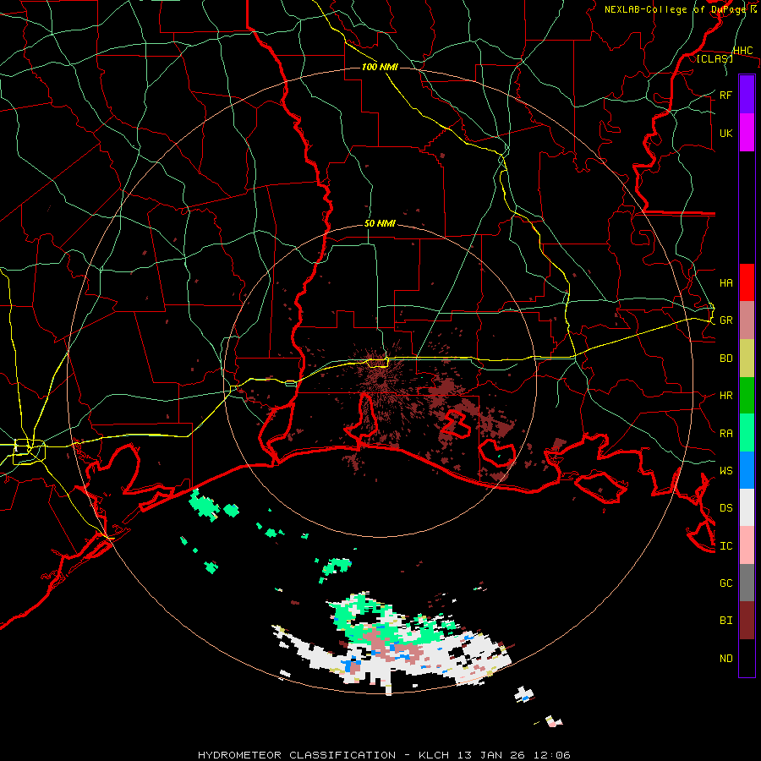
Task: Click the HA red color swatch in legend
Action: tap(747, 282)
